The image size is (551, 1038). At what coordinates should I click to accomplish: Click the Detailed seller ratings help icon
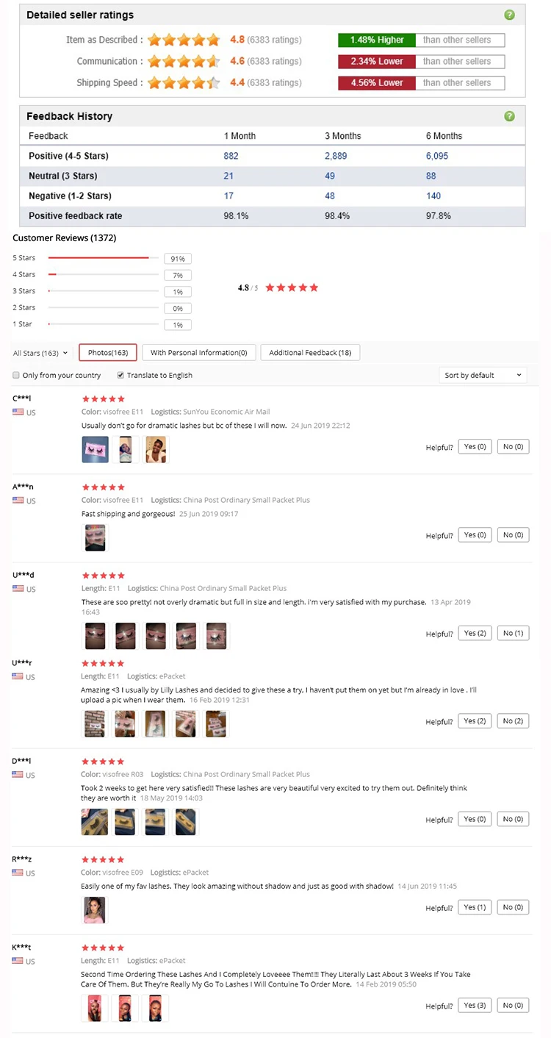point(510,15)
